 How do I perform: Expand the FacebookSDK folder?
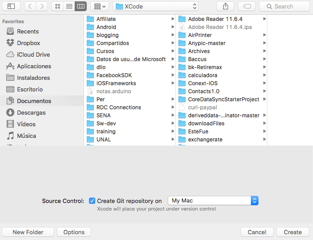click(173, 75)
